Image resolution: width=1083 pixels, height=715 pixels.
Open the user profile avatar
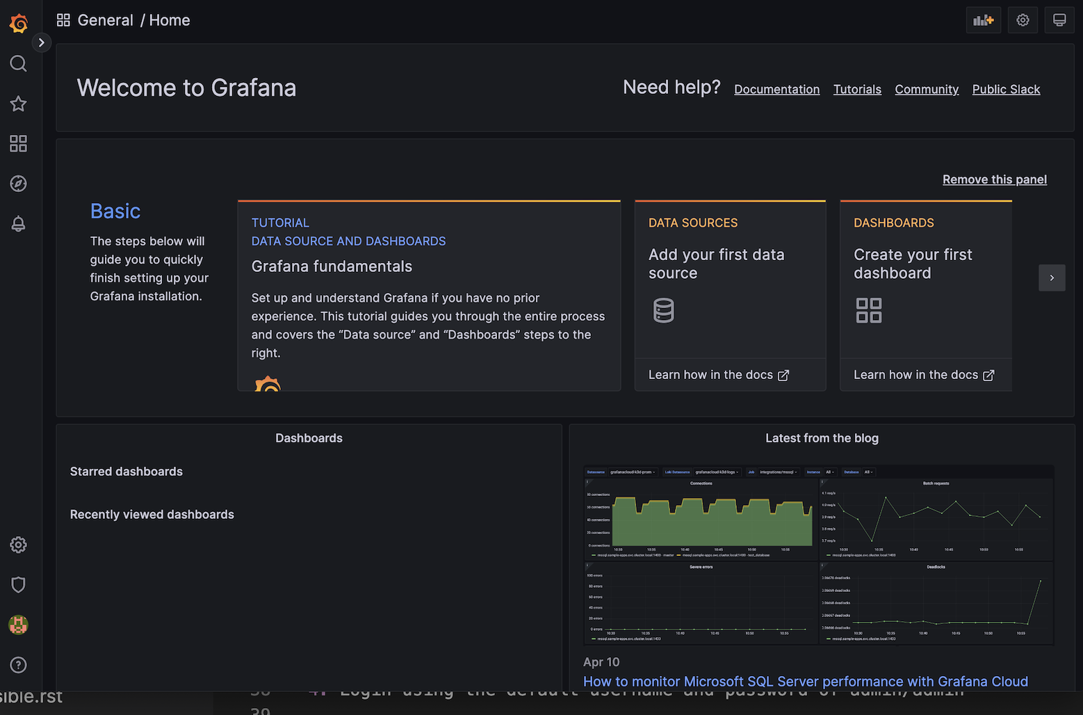pos(19,625)
